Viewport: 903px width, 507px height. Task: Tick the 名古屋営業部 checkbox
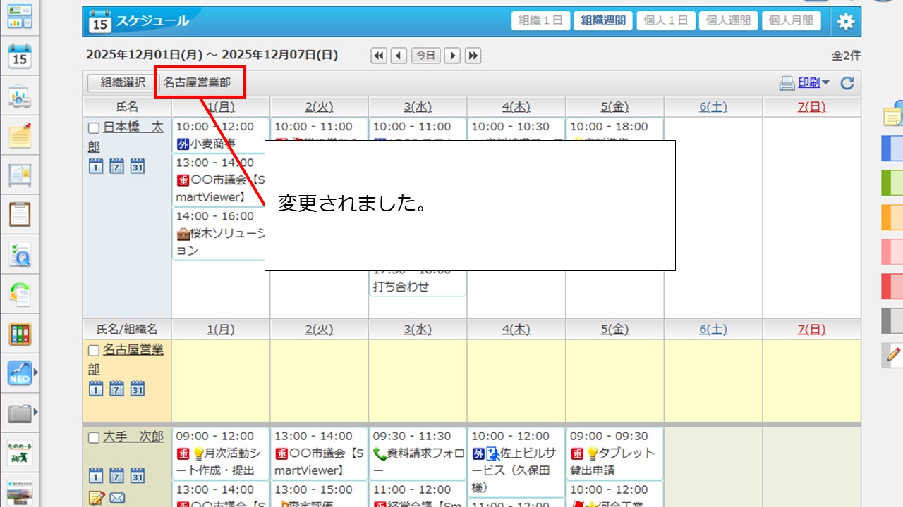pyautogui.click(x=94, y=350)
